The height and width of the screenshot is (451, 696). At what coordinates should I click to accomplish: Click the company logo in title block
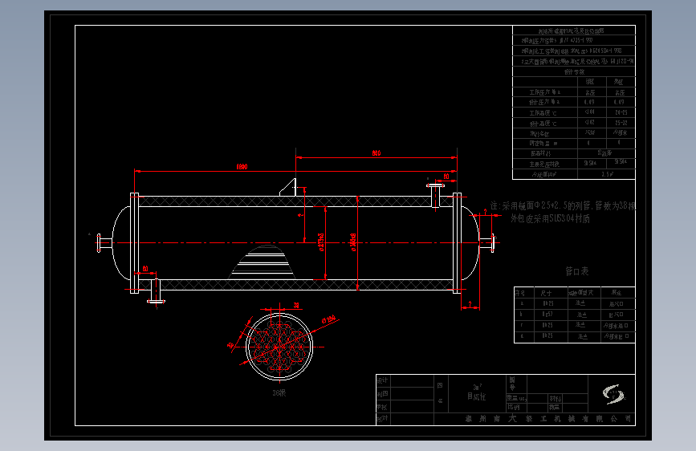coord(613,394)
